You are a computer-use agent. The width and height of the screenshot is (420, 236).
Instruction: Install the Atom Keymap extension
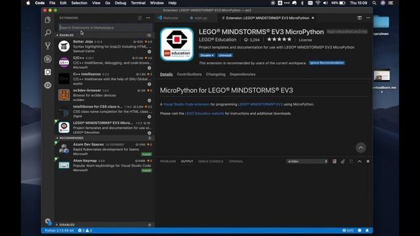[x=146, y=170]
